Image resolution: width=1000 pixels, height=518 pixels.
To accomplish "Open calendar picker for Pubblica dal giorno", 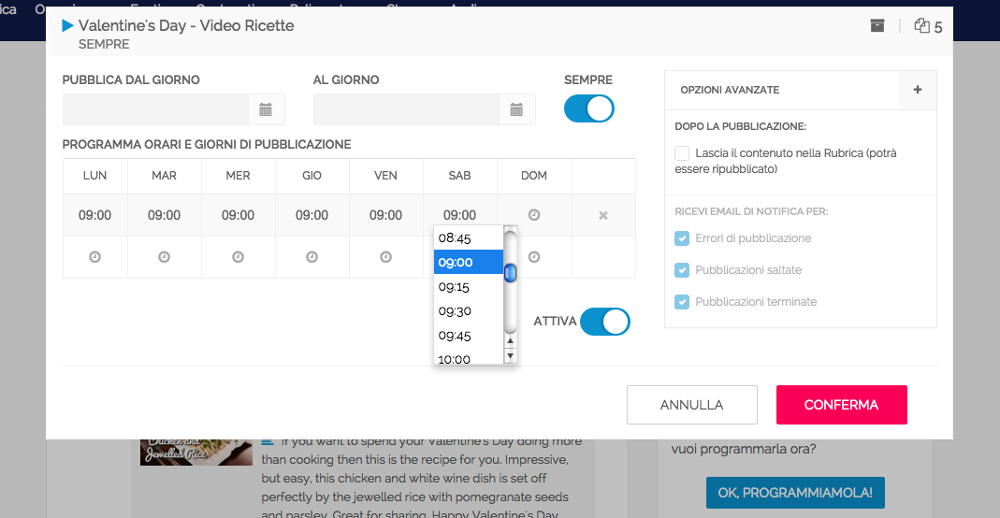I will 266,109.
